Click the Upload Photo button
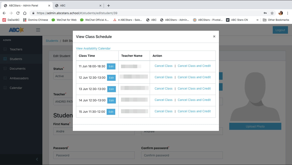 [255, 126]
